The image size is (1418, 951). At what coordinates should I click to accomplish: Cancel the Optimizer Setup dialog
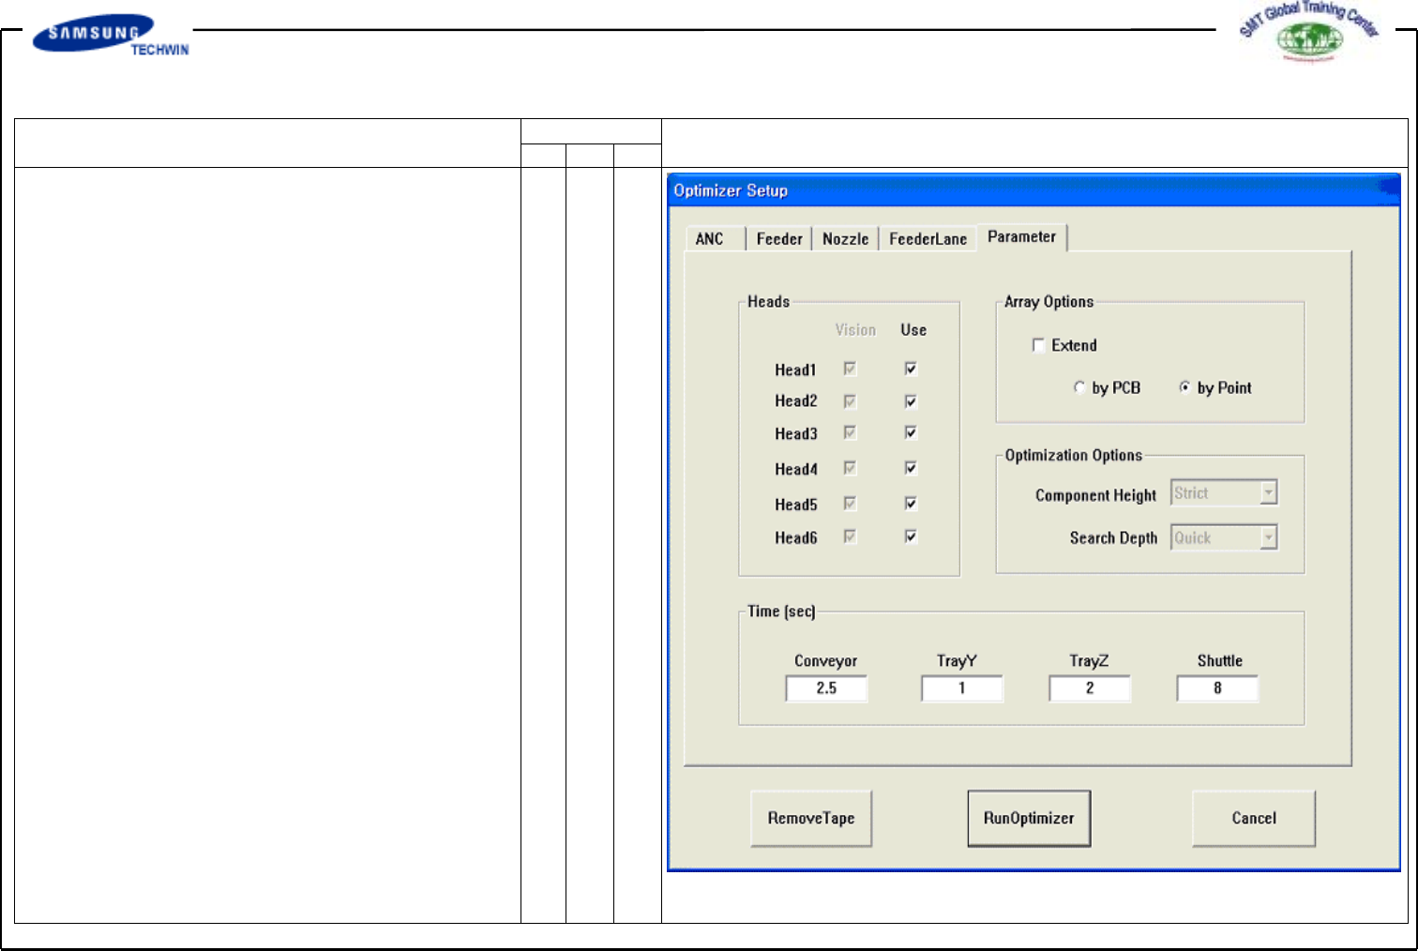(1253, 818)
